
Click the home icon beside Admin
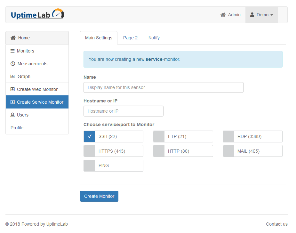(223, 15)
